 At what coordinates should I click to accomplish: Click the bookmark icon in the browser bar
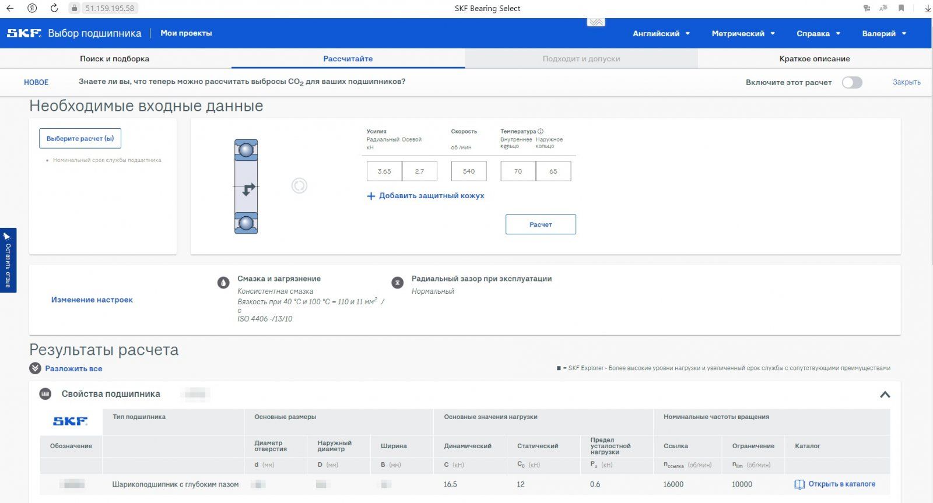[901, 8]
